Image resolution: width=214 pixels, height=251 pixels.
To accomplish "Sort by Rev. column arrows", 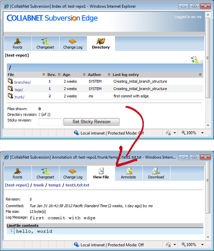I will coord(59,75).
